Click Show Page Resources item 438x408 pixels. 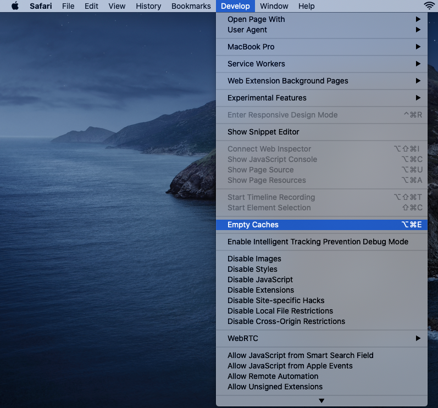pyautogui.click(x=321, y=181)
